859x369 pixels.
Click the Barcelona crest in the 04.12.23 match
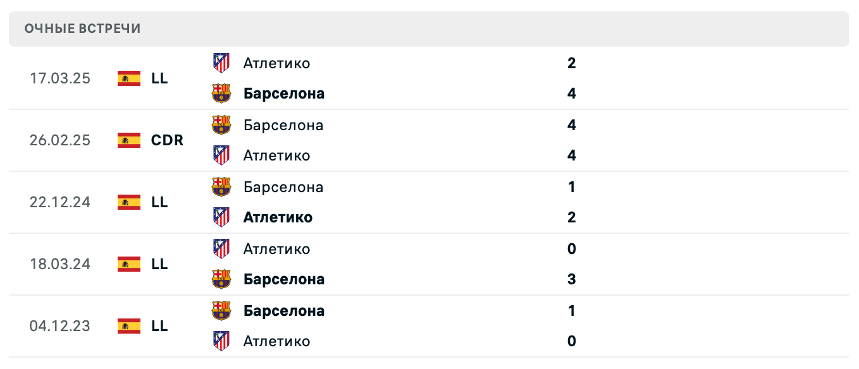(x=221, y=311)
